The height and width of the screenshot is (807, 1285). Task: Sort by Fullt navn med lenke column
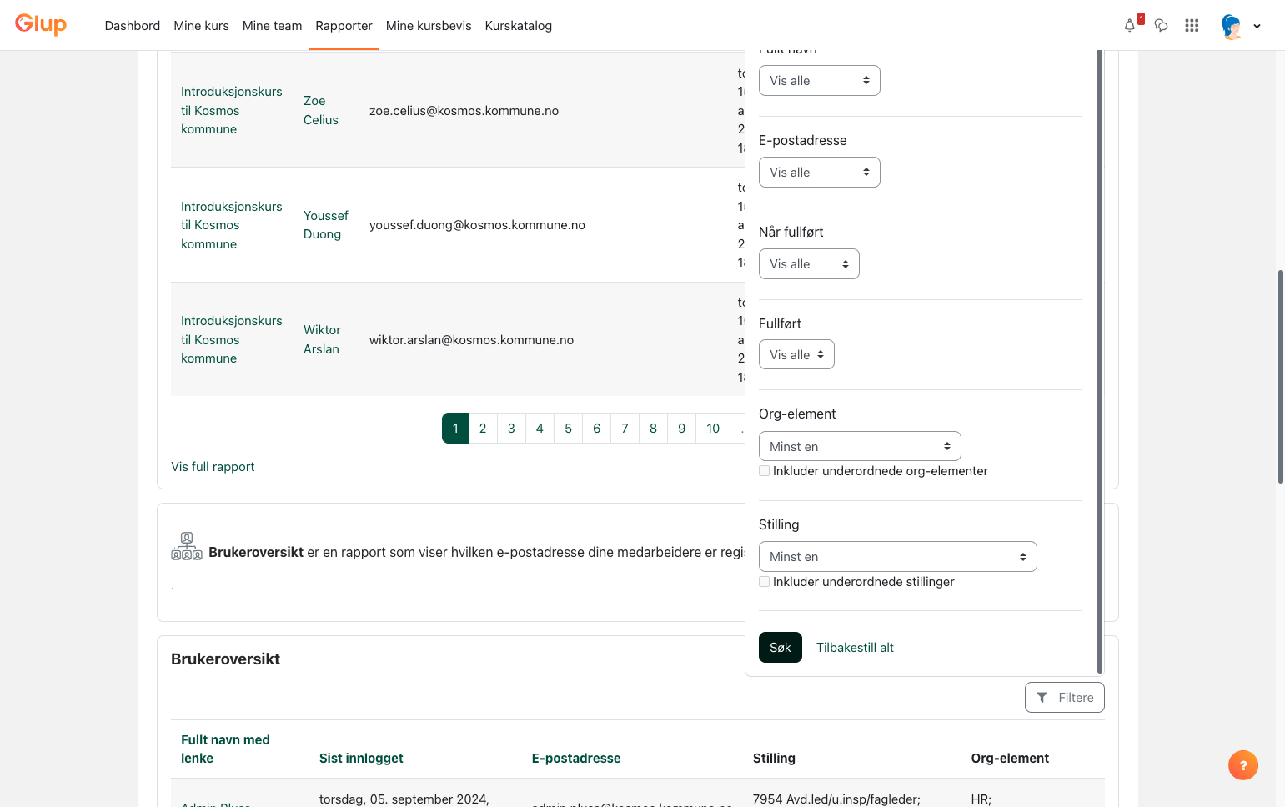click(x=225, y=749)
